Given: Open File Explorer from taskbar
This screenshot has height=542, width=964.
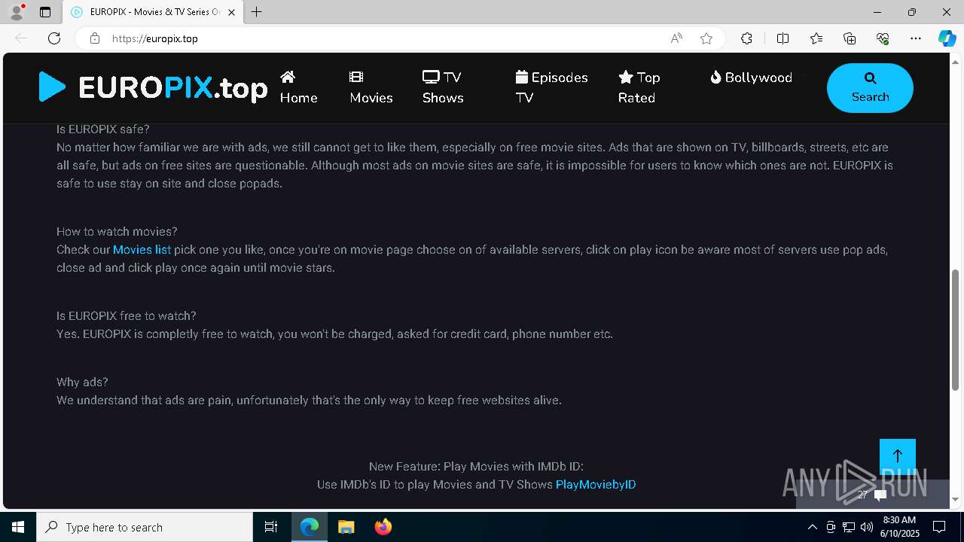Looking at the screenshot, I should (346, 527).
